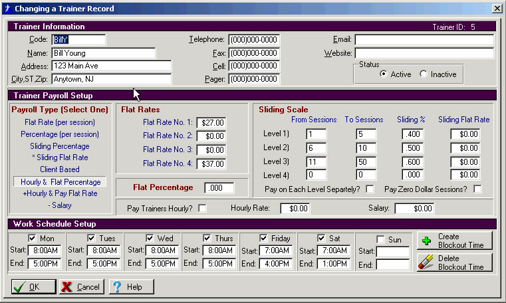The image size is (506, 303).
Task: Select the Inactive status radio button
Action: point(424,74)
